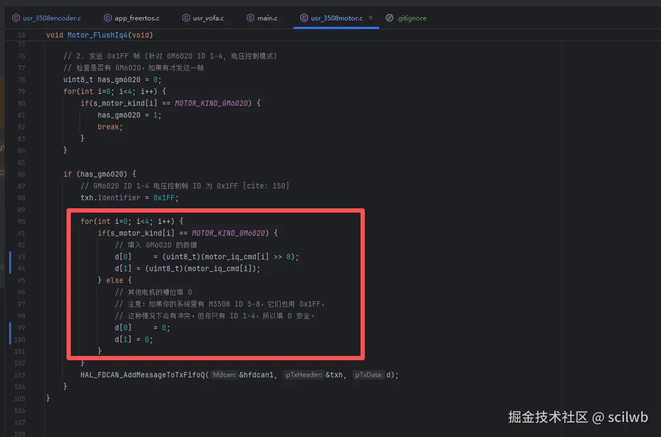Click the hfdcan: parameter hint
This screenshot has height=437, width=661.
point(224,375)
